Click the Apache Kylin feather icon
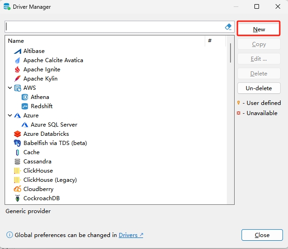This screenshot has width=288, height=249. tap(17, 79)
